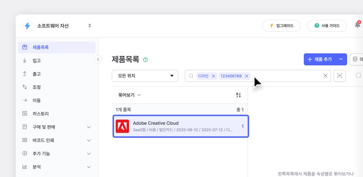Click the barcode scan icon in the search bar
Image resolution: width=363 pixels, height=177 pixels.
point(339,76)
